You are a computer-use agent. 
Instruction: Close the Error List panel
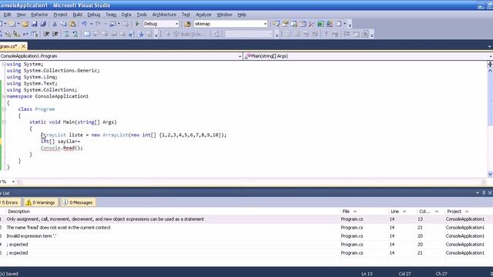point(490,193)
